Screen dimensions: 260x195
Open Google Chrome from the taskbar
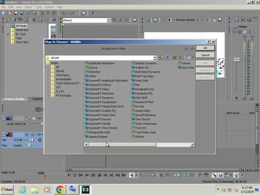pyautogui.click(x=60, y=189)
